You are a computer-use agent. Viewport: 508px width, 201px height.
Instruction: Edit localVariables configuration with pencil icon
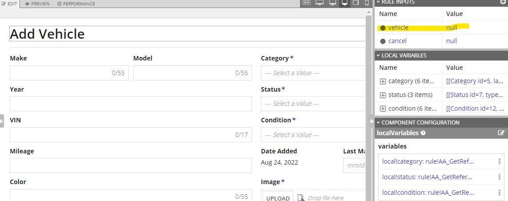click(x=501, y=133)
